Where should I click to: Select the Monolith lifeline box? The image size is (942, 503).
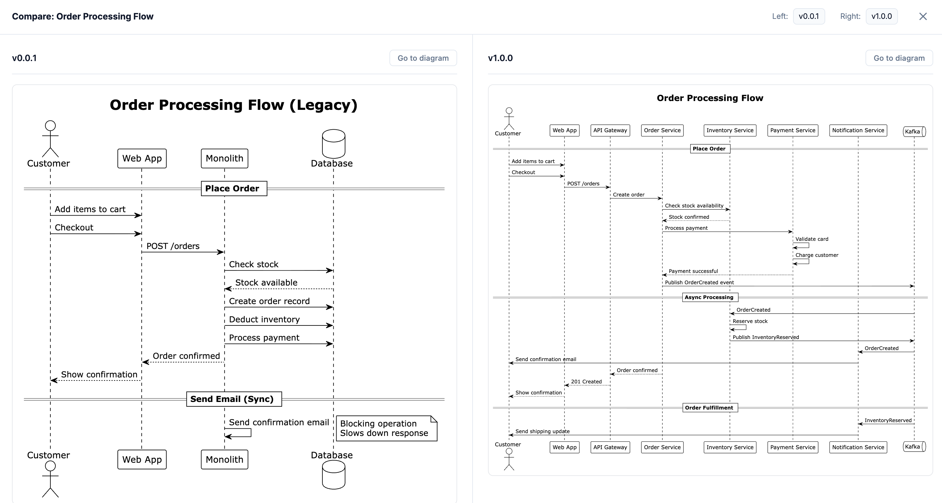click(x=224, y=158)
